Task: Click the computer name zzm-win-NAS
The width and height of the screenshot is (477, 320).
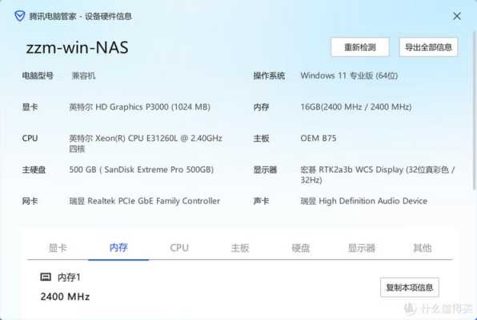Action: click(x=77, y=47)
